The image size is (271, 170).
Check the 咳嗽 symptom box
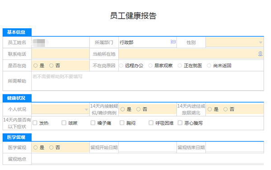pos(64,123)
